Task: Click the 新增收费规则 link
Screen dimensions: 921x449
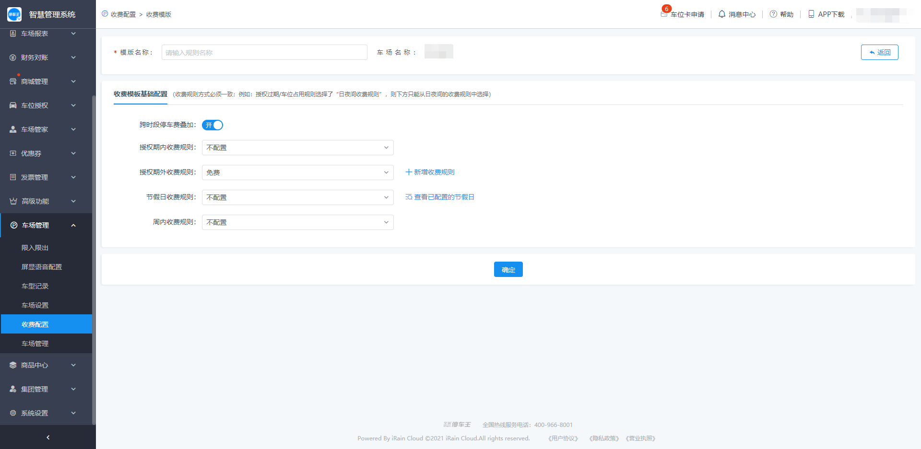Action: (x=434, y=172)
